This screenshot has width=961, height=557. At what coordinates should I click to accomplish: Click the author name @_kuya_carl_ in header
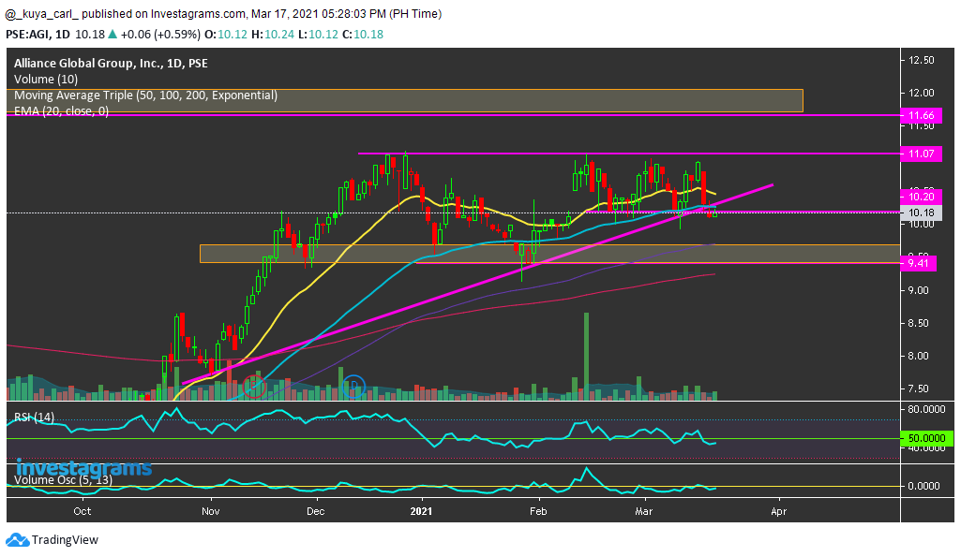coord(41,13)
